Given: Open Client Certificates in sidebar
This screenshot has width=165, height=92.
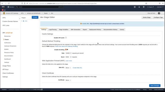Looking at the screenshot, I should [x=8, y=73].
